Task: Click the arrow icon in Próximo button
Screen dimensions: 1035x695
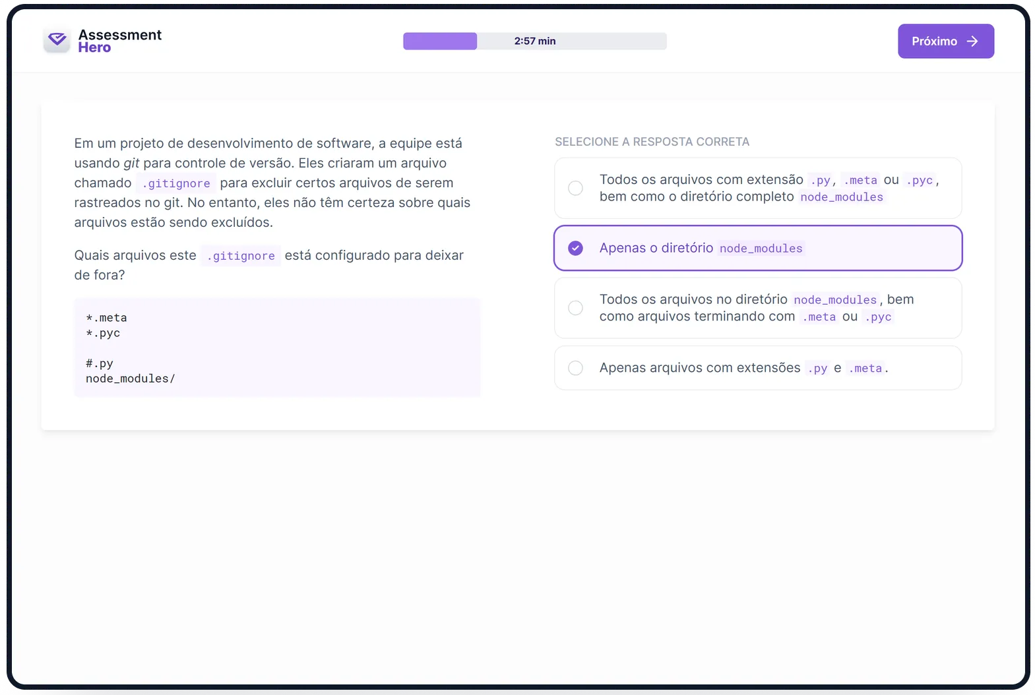Action: pyautogui.click(x=972, y=41)
